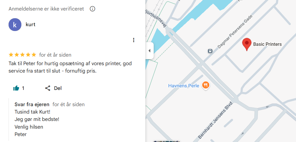This screenshot has height=142, width=296.
Task: Click the transit station icon on the map
Action: tap(210, 51)
